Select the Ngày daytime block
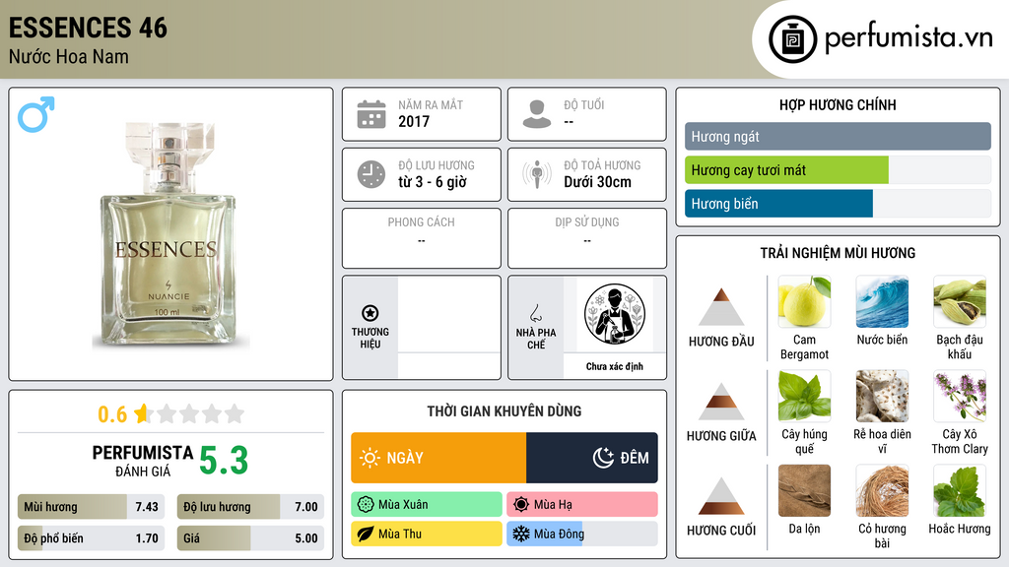Viewport: 1009px width, 567px height. pos(438,458)
